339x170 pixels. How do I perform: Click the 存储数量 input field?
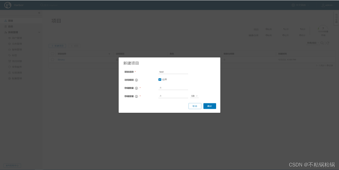coord(173,88)
